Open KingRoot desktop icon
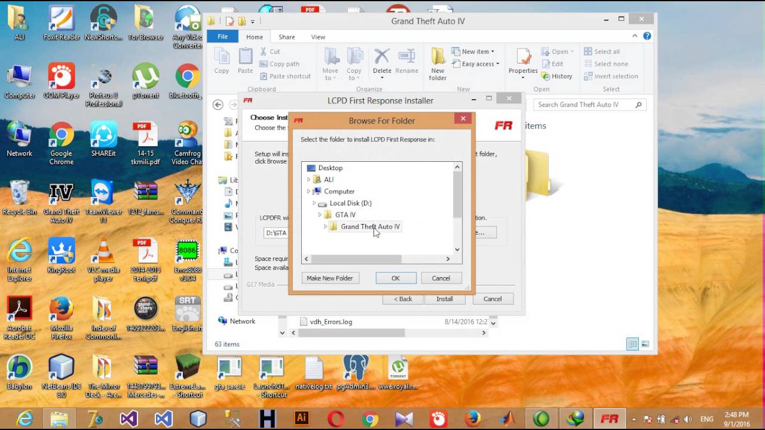Image resolution: width=765 pixels, height=430 pixels. point(62,256)
